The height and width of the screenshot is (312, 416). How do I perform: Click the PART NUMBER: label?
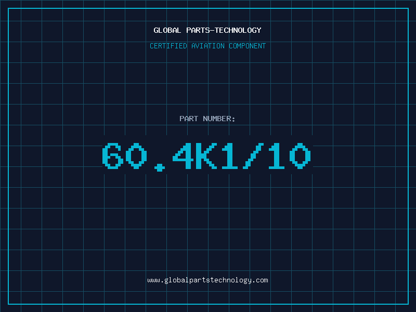tap(207, 119)
